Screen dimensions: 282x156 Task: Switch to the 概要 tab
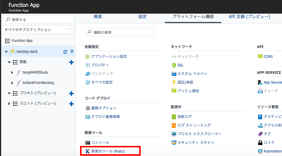(x=98, y=17)
